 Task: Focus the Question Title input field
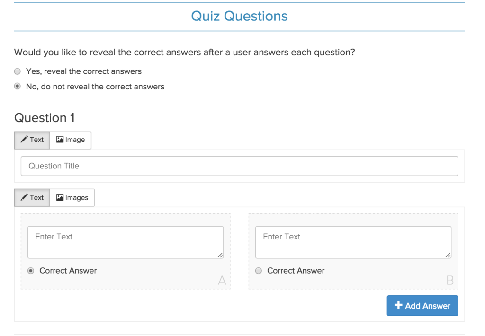pyautogui.click(x=239, y=166)
